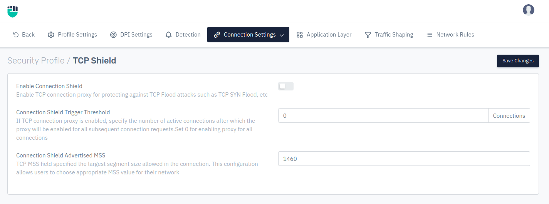
Task: Open the user avatar profile menu
Action: coord(528,10)
